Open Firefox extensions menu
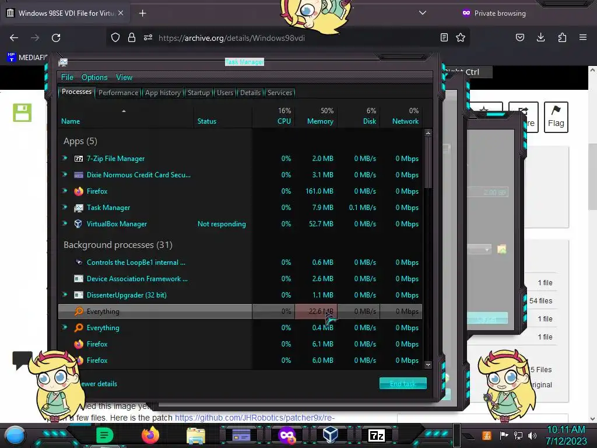597x448 pixels. 562,37
